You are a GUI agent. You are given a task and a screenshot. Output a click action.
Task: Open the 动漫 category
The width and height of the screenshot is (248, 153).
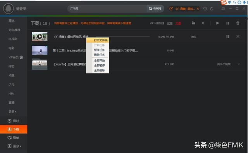pyautogui.click(x=11, y=76)
